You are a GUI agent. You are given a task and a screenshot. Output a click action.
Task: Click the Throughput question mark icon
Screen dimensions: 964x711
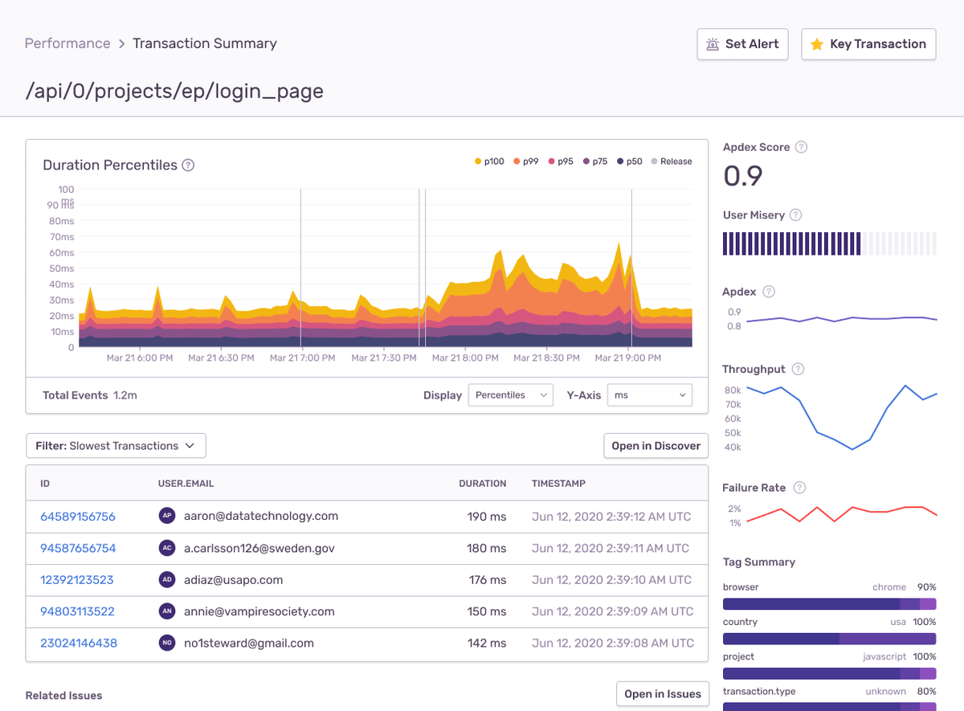click(798, 369)
